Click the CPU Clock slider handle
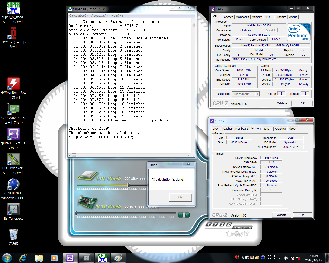This screenshot has height=263, width=329. 129,185
